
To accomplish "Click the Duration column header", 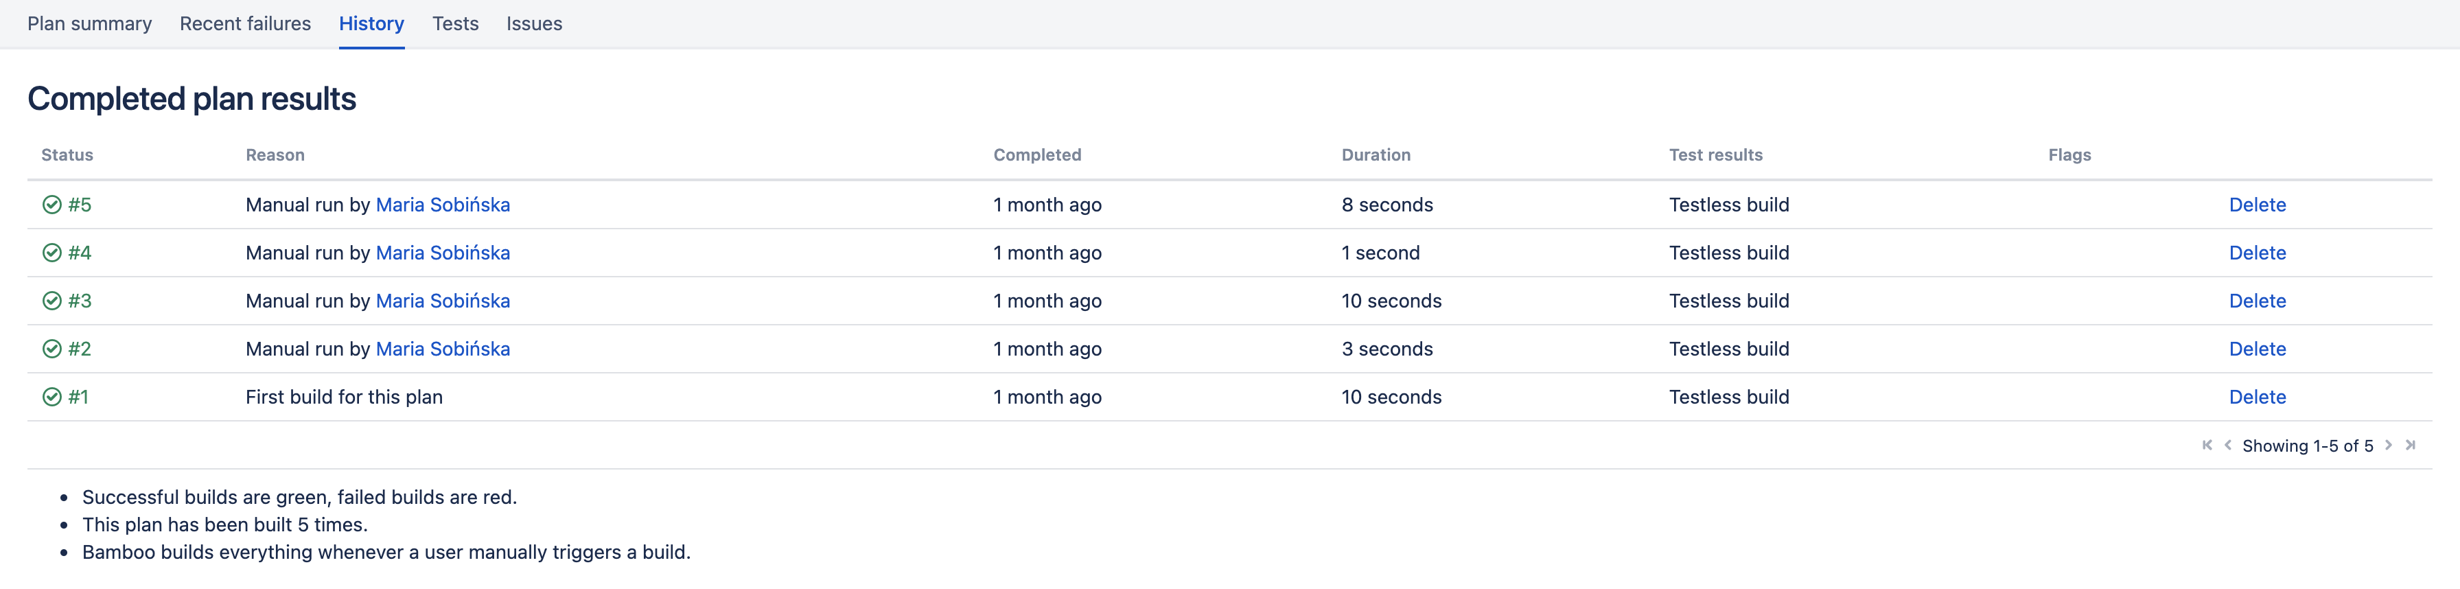I will coord(1376,154).
